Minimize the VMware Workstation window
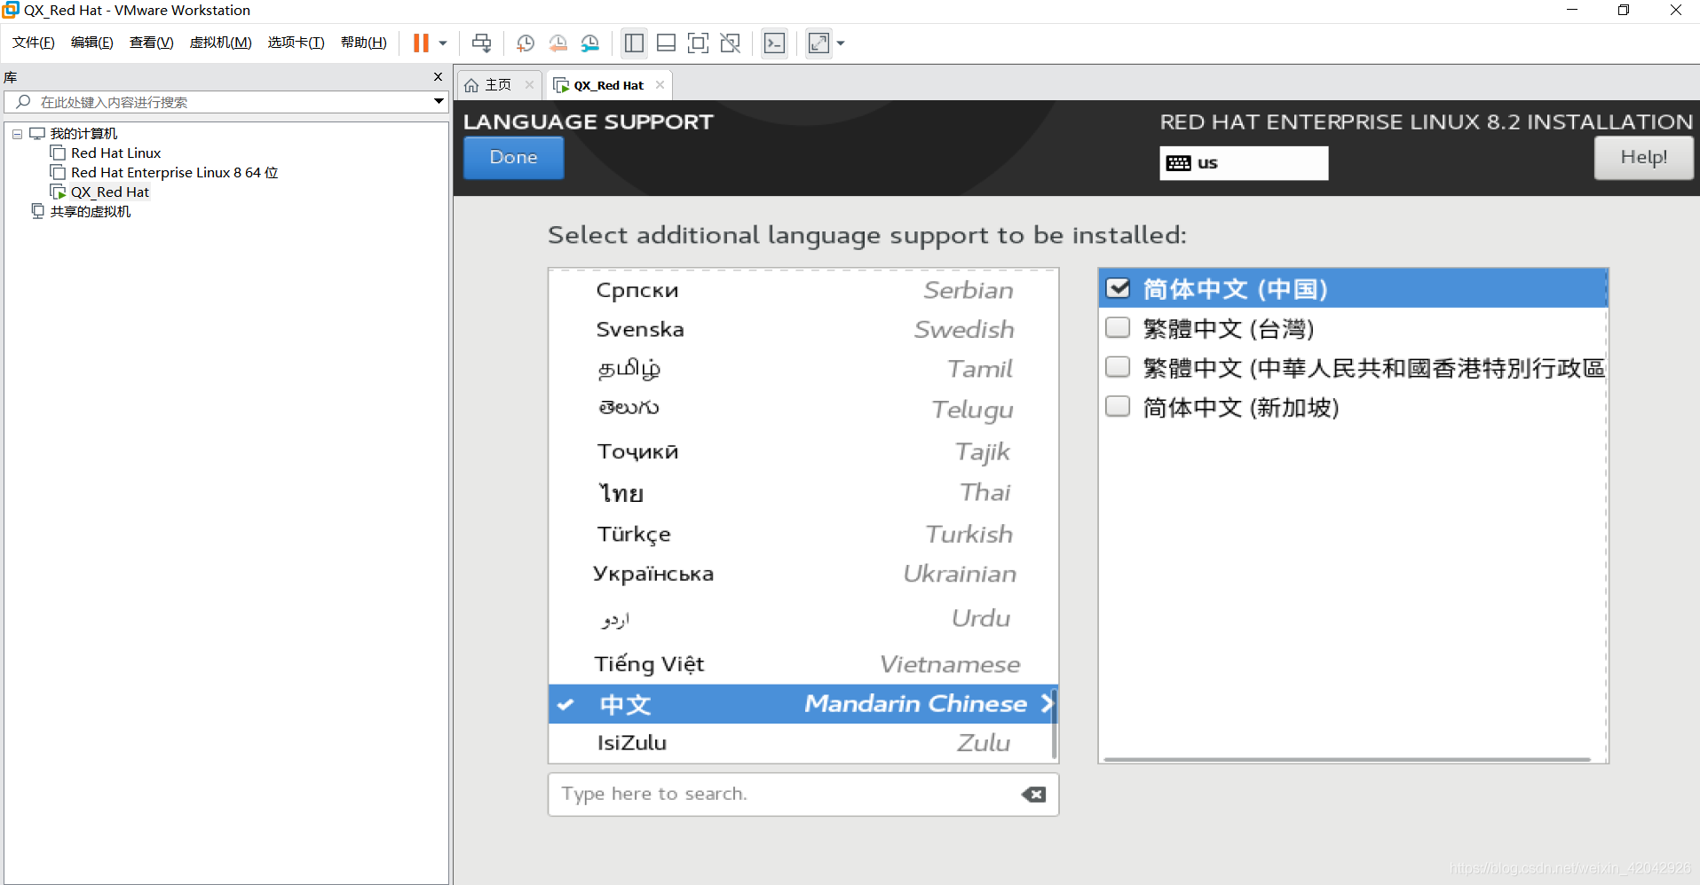 [x=1572, y=11]
